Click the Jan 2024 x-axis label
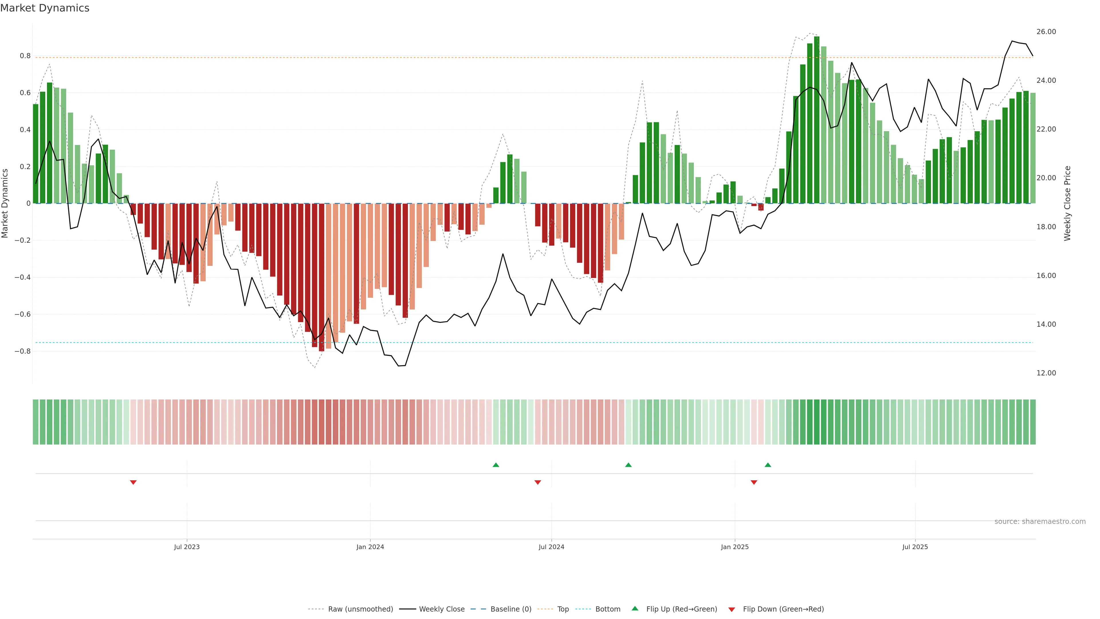The width and height of the screenshot is (1100, 619). pos(370,547)
